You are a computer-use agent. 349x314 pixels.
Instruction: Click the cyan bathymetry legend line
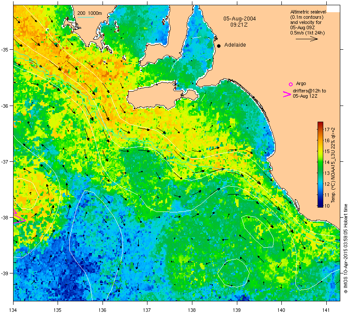(86, 17)
